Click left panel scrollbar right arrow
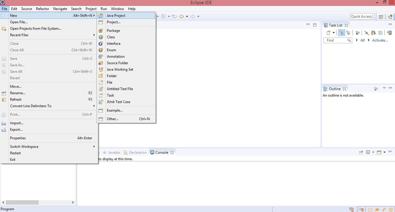 73,203
